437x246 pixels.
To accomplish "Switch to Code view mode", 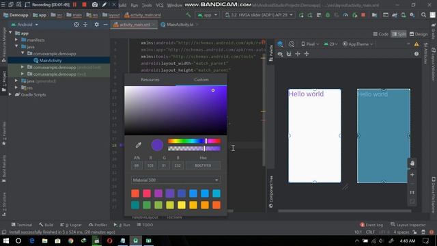I will click(381, 34).
